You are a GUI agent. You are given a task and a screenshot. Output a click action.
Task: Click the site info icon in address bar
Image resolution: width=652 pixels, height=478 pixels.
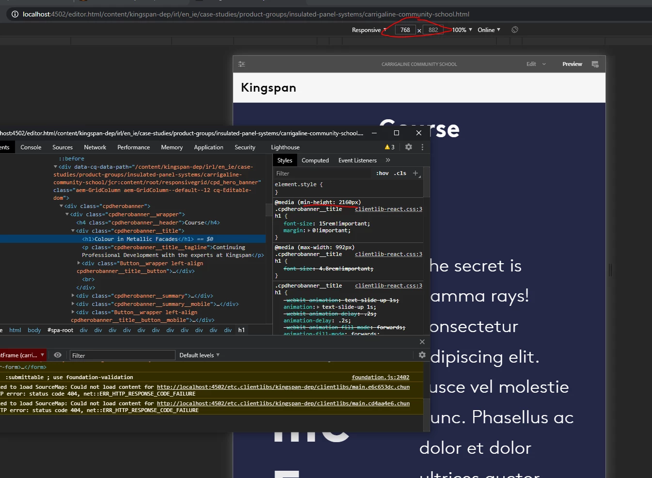click(15, 14)
